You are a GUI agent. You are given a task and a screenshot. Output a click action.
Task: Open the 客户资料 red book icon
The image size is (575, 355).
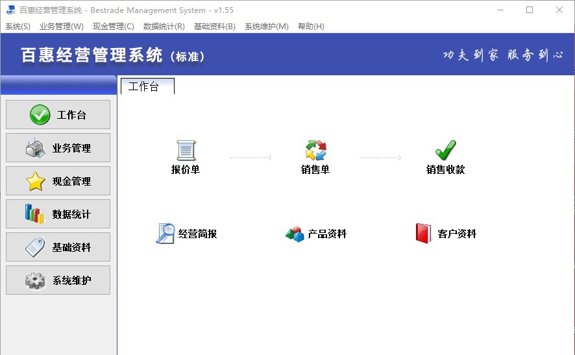pos(424,234)
